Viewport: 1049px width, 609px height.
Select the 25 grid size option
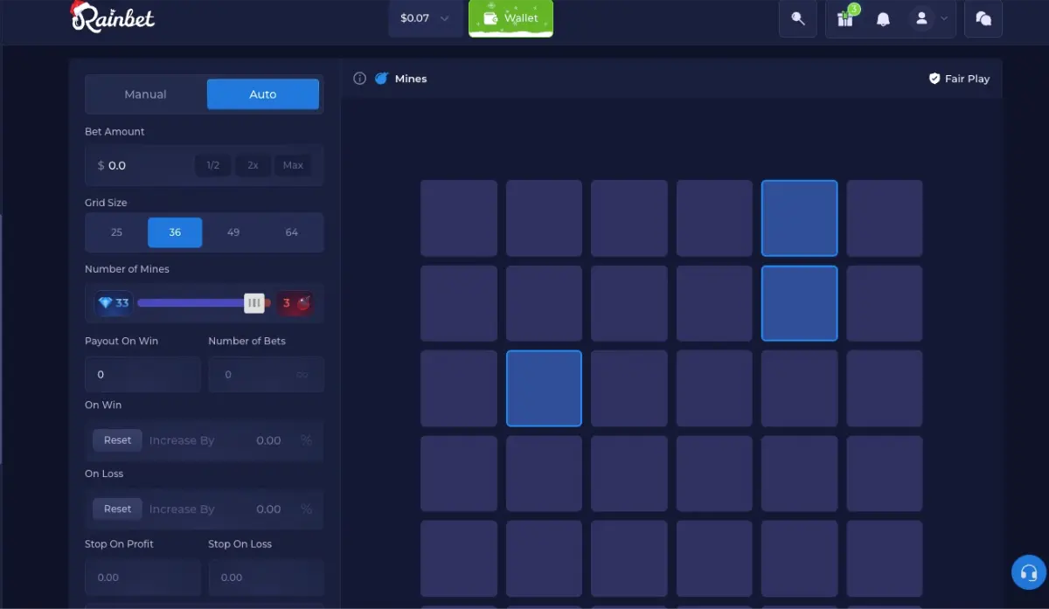point(115,232)
